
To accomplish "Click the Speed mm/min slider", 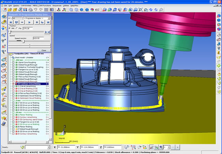I will (x=23, y=41).
